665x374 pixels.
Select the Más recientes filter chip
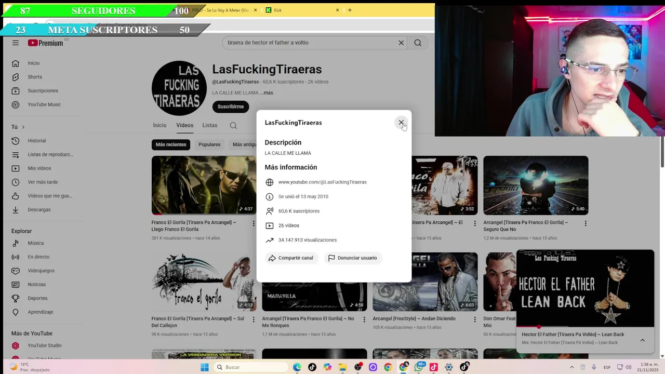pos(171,144)
